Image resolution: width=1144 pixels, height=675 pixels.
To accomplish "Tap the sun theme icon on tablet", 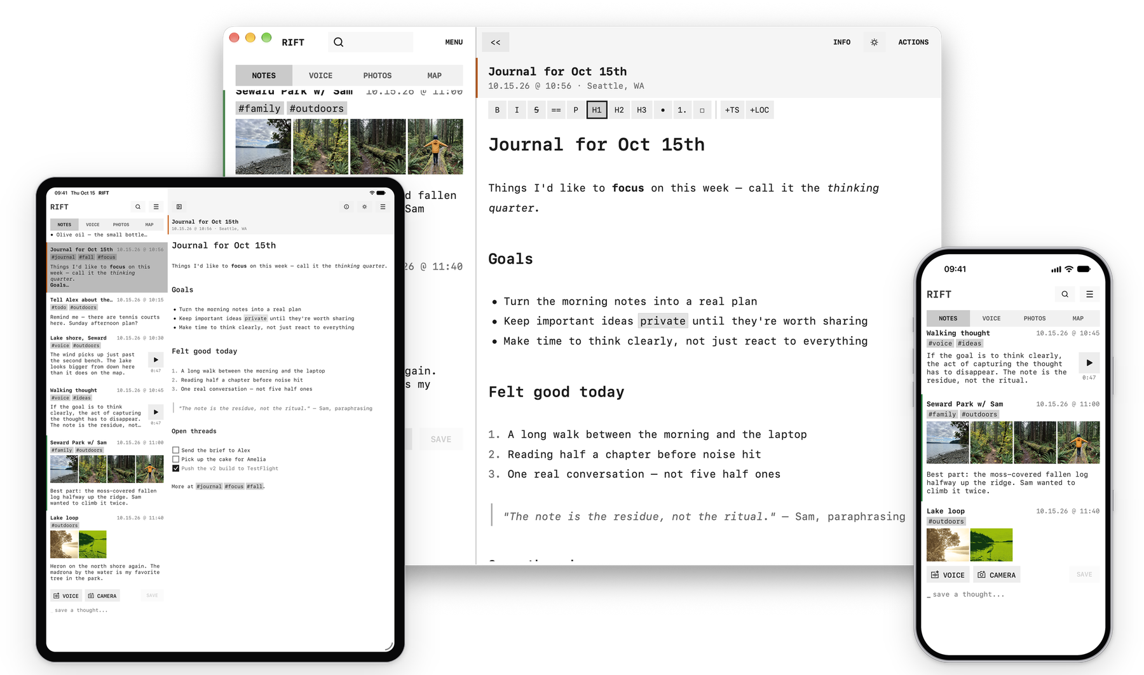I will 365,207.
